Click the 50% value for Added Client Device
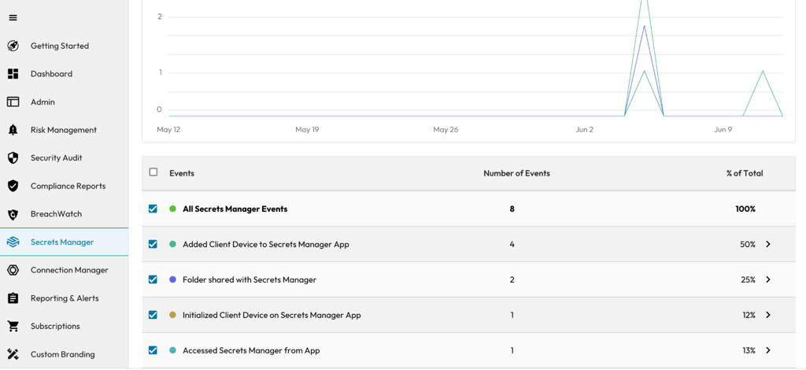806x370 pixels. (748, 244)
